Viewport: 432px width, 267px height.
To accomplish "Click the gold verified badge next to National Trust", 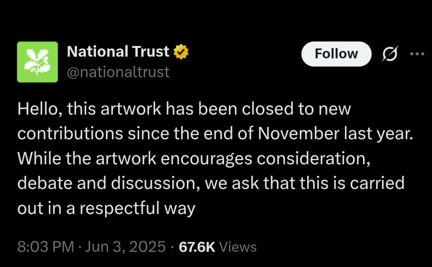I will coord(181,51).
